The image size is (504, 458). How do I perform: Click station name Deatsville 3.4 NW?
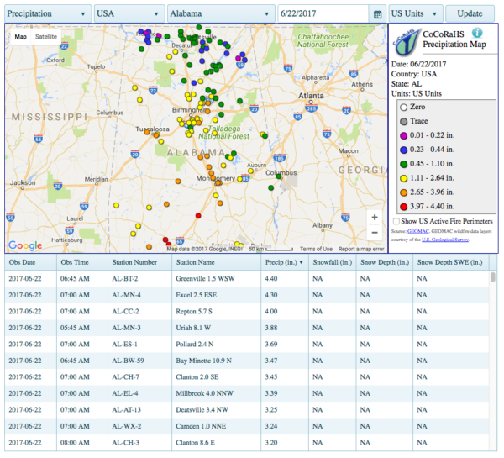(202, 410)
